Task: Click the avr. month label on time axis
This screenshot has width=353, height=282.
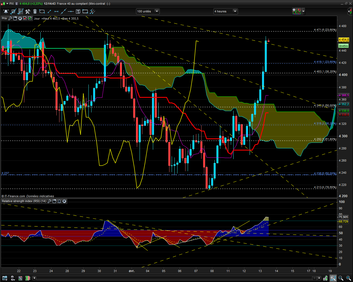Action: point(132,271)
